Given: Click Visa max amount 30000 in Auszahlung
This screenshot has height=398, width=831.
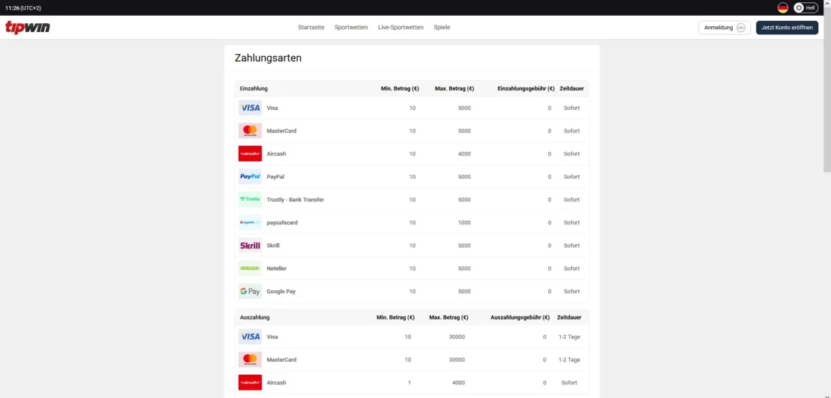Looking at the screenshot, I should [457, 337].
